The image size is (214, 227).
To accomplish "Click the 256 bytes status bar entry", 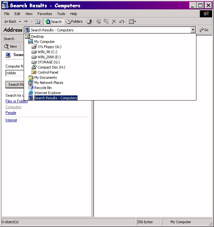I will 149,222.
